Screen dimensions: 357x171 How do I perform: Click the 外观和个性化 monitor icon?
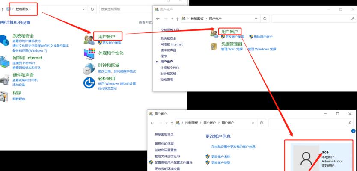89,54
